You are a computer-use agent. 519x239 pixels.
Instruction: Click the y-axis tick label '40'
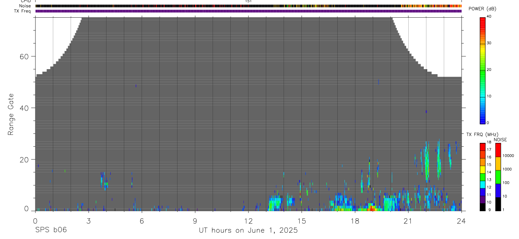(x=24, y=108)
